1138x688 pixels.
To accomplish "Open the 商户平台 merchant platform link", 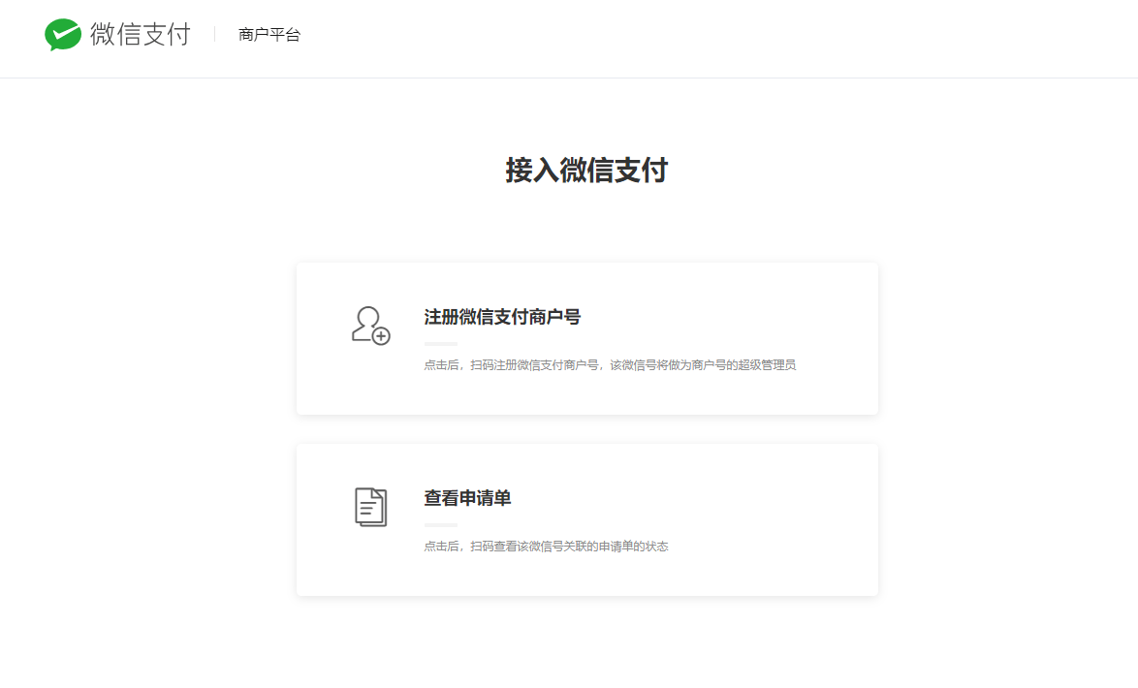I will [x=268, y=35].
